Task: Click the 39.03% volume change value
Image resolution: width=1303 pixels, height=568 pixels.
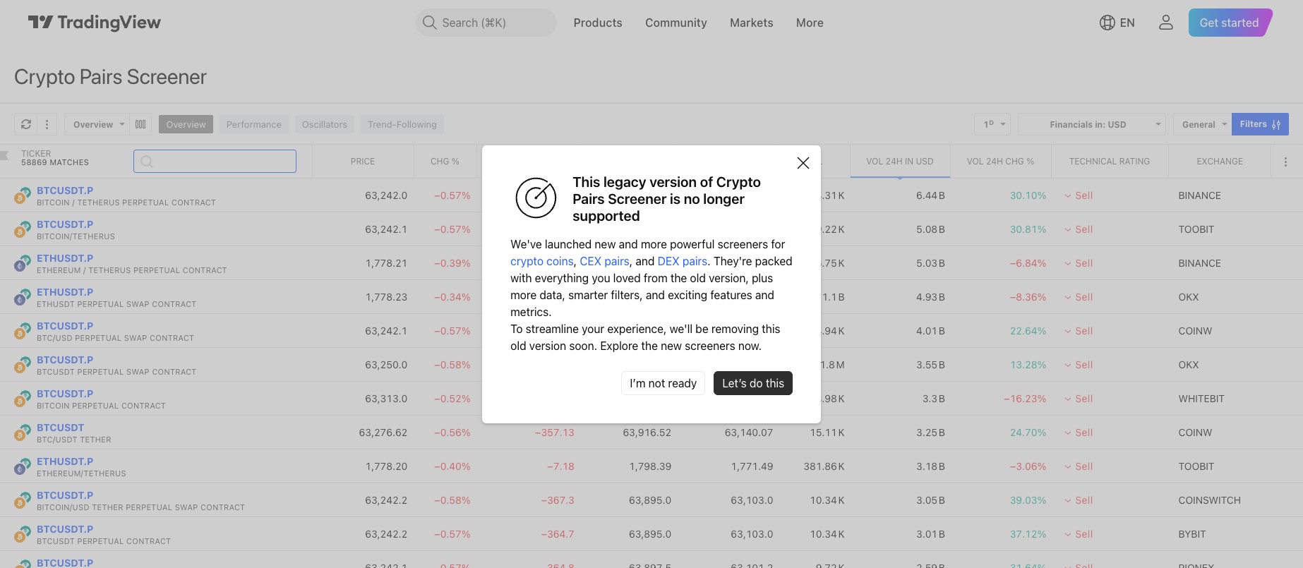Action: [1028, 500]
